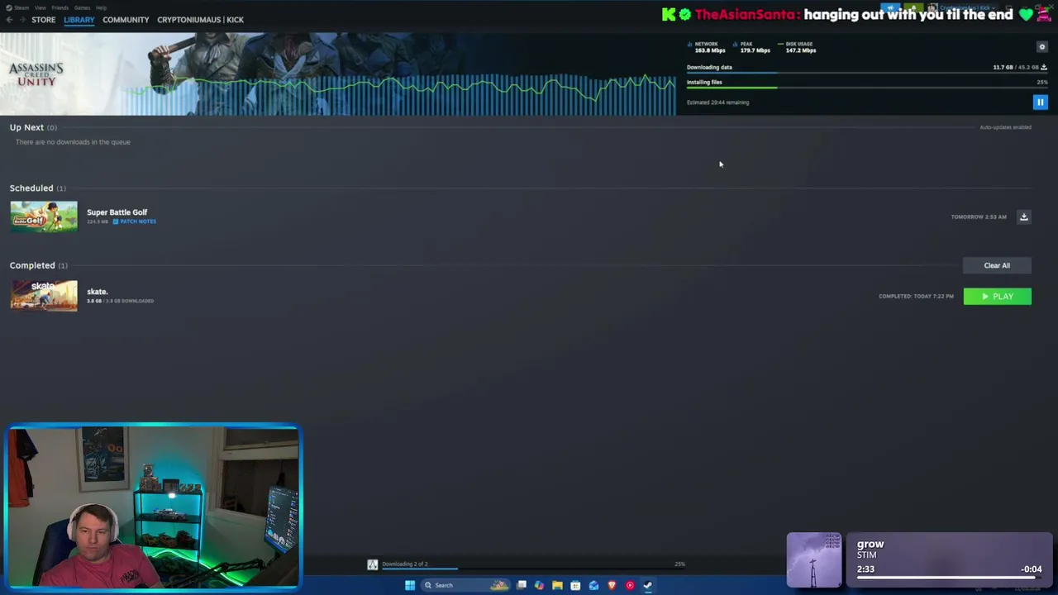Click 'Estimated 29:44 remaining' text
Screen dimensions: 1058x595
(717, 102)
